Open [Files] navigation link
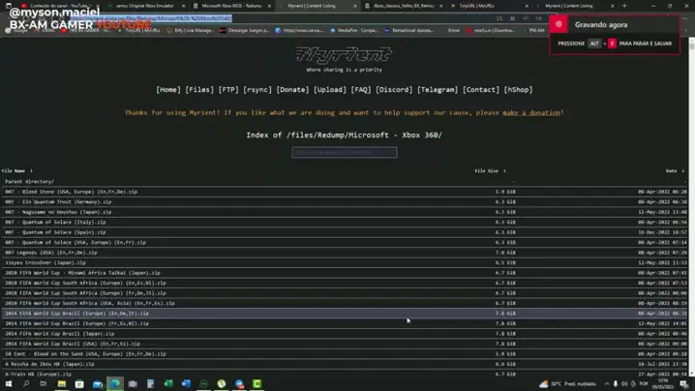Screen dimensions: 695x391 [x=199, y=90]
